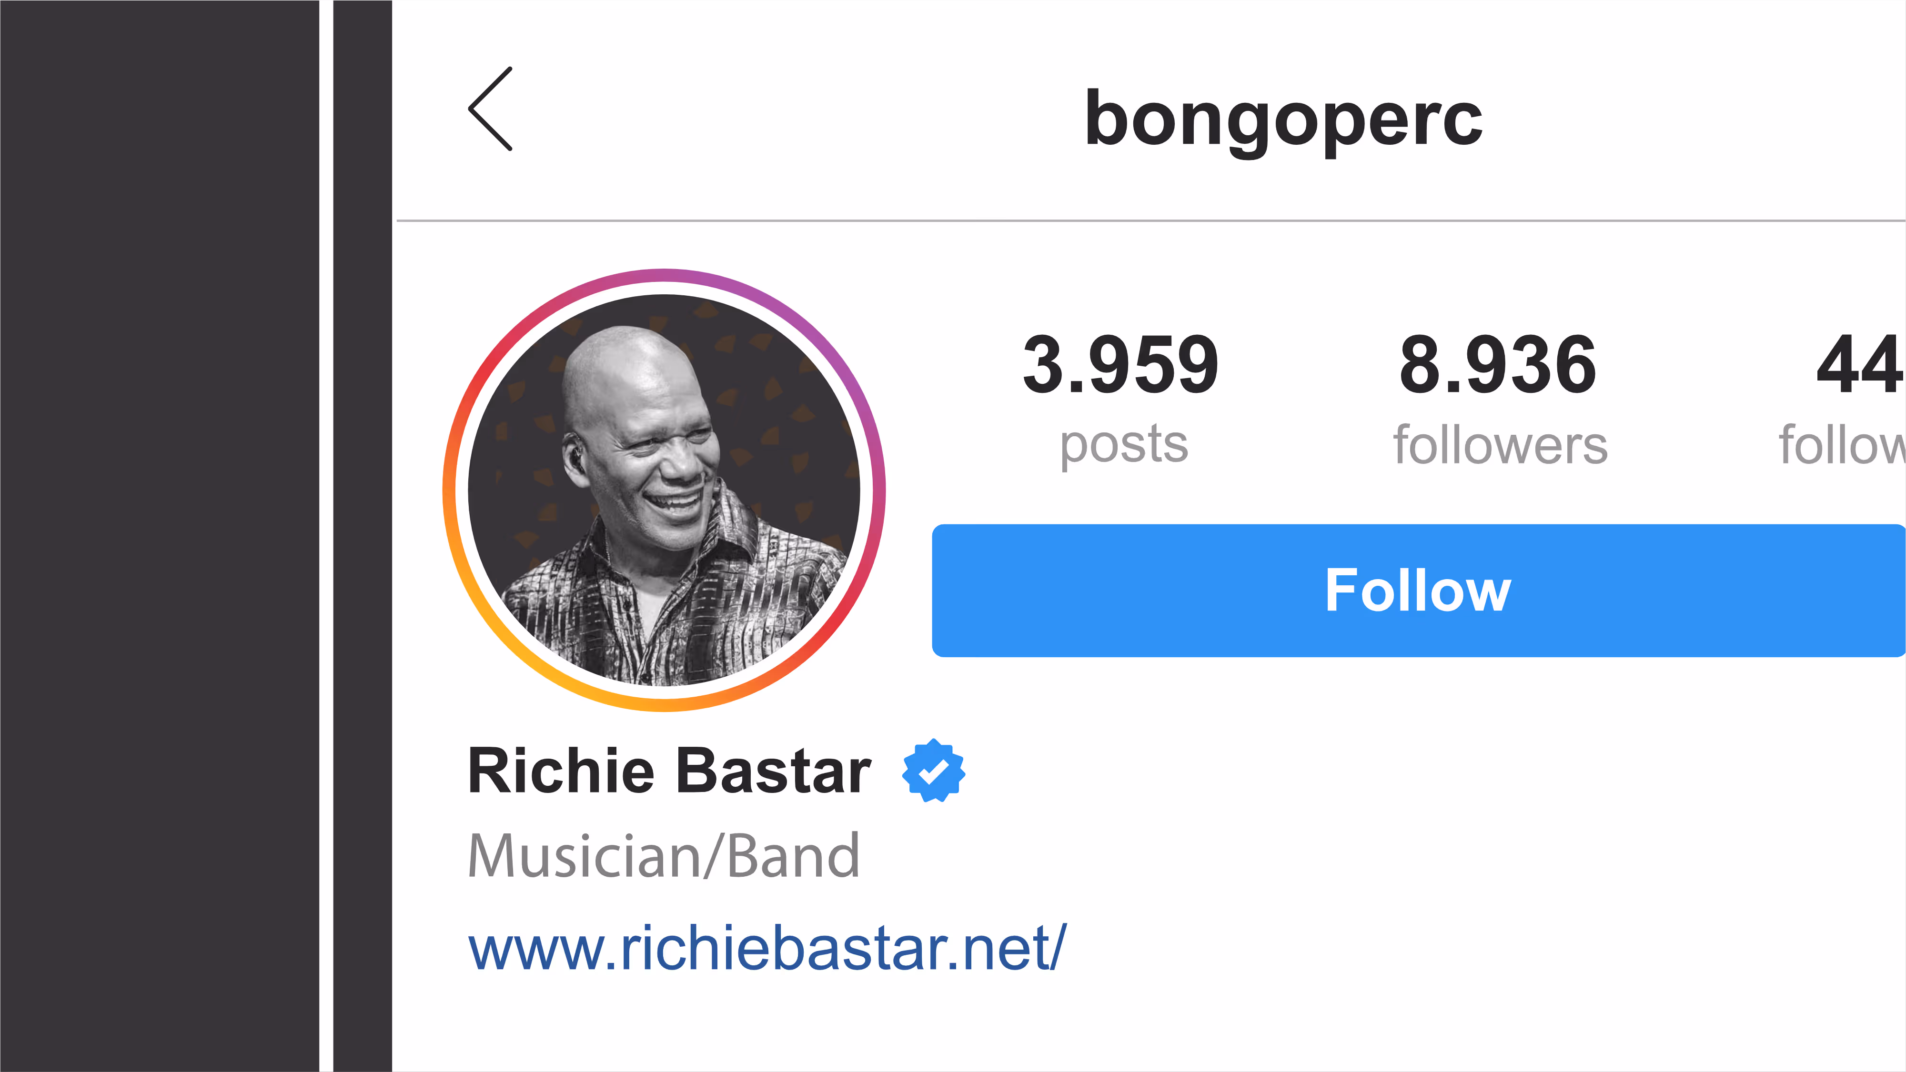Click the narrow dark vertical strip
Screen dimensions: 1906x1072
(363, 536)
